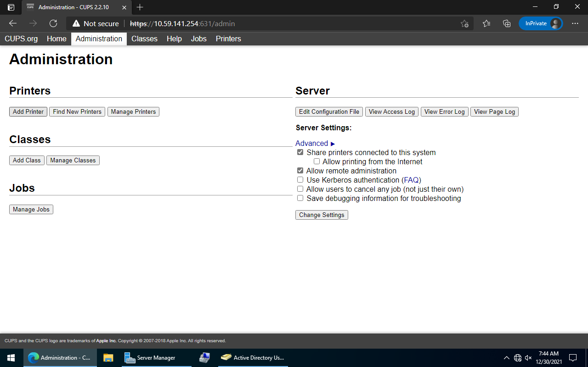Open the Kerberos FAQ link
This screenshot has width=588, height=367.
(x=411, y=180)
